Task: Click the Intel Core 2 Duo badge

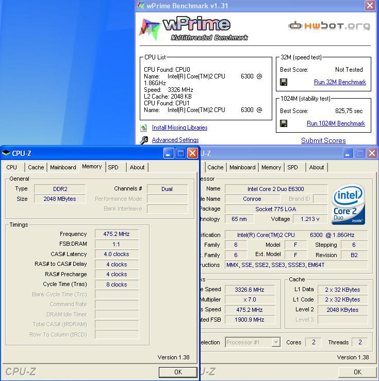Action: point(348,204)
